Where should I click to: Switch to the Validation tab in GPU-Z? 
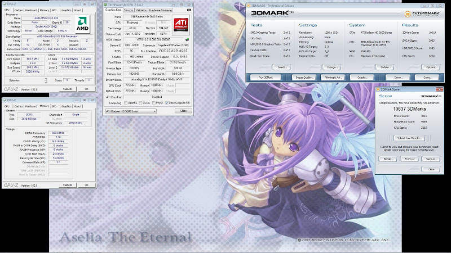pos(141,10)
